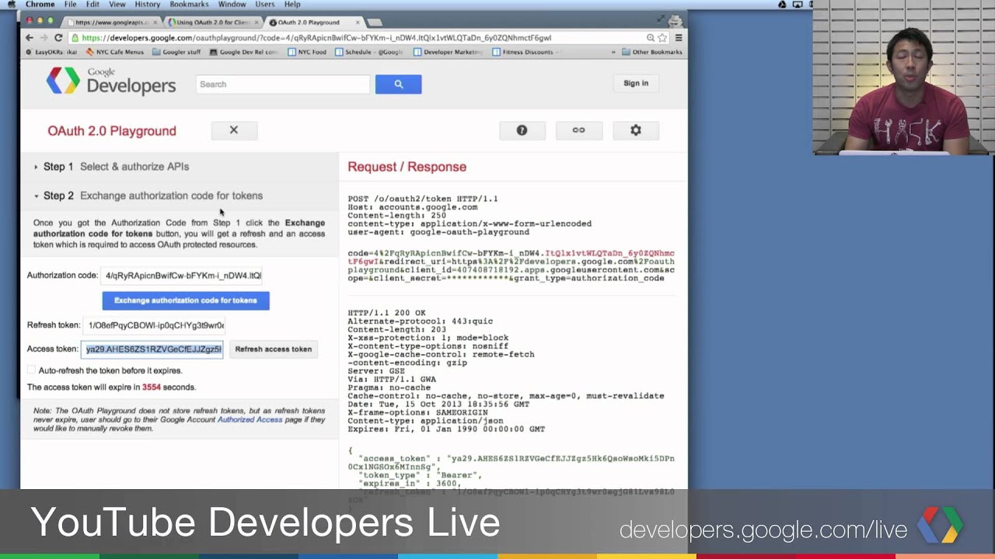
Task: Open the Chrome hamburger menu
Action: [679, 37]
